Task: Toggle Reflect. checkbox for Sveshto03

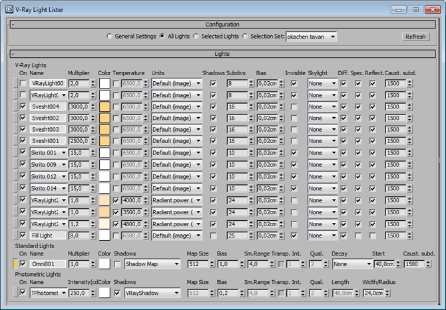Action: tap(372, 130)
